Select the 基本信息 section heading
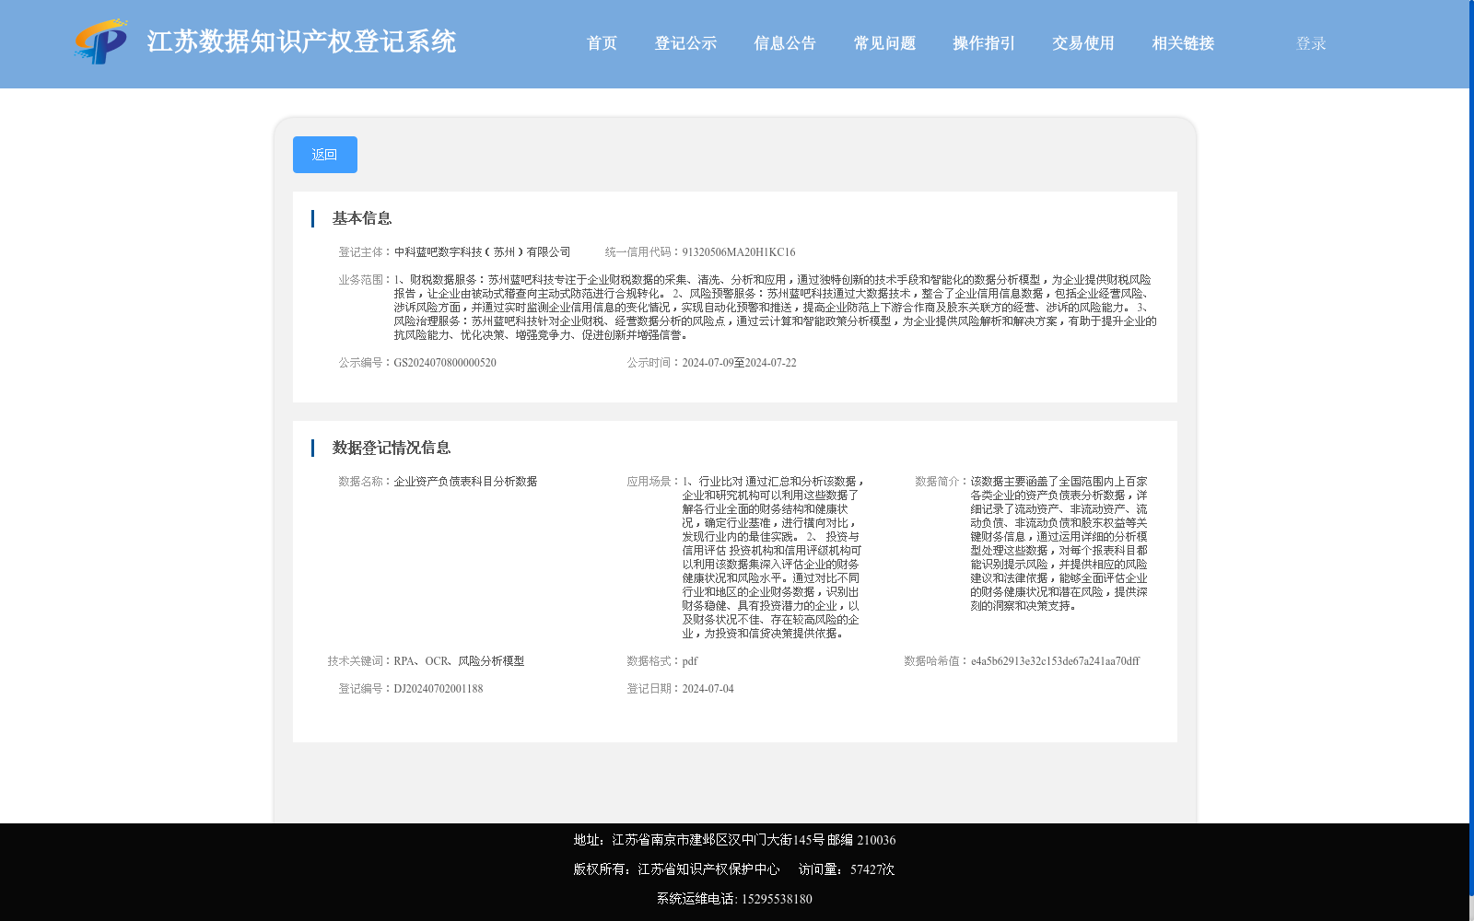 [362, 218]
